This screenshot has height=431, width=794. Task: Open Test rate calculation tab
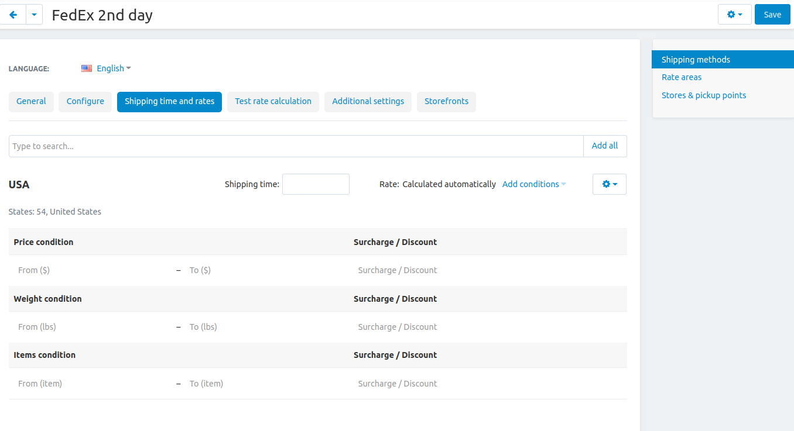(273, 101)
